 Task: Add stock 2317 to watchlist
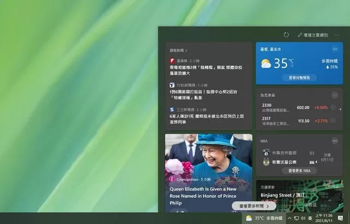[333, 120]
